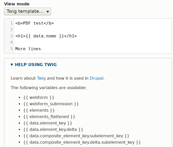This screenshot has height=147, width=173.
Task: Click line number 5 in the gutter
Action: [11, 49]
